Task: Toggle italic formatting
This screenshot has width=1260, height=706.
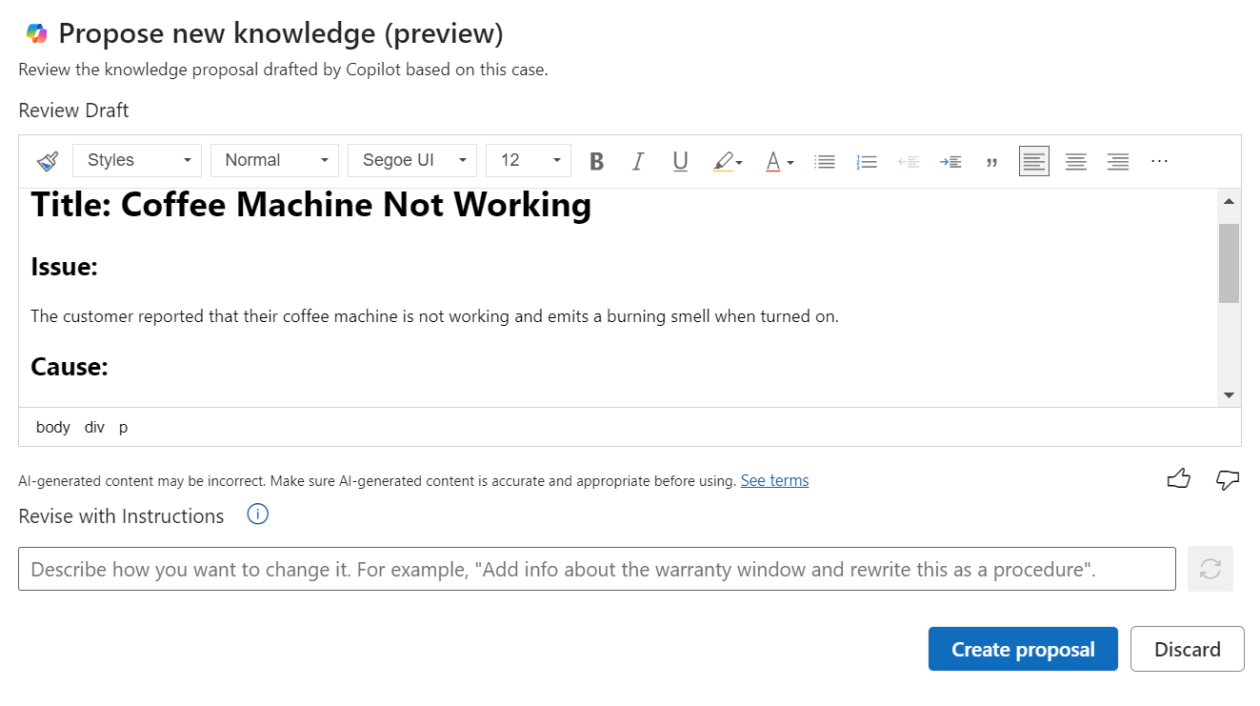Action: [x=638, y=161]
